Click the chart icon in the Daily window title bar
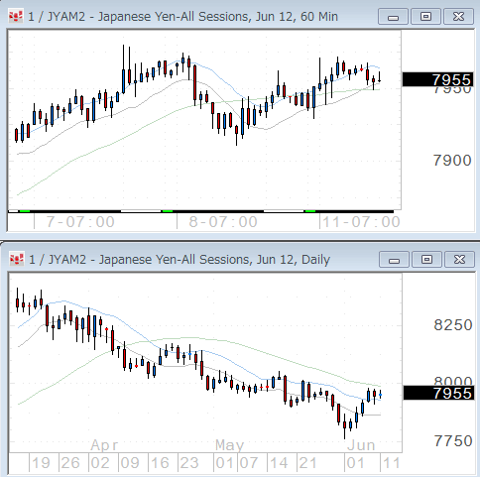 (x=17, y=259)
